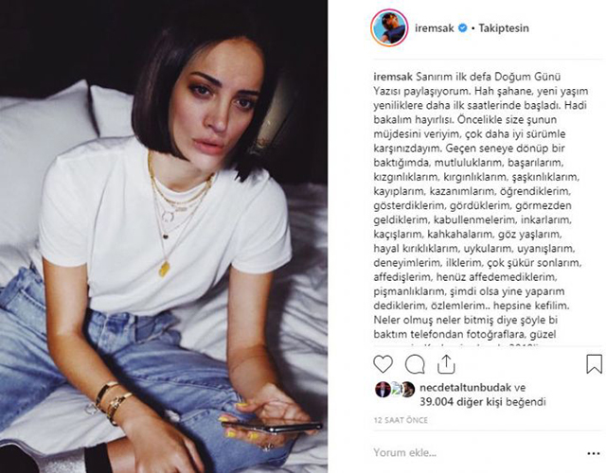Click the caption text to expand it
Image resolution: width=606 pixels, height=473 pixels.
point(481,208)
